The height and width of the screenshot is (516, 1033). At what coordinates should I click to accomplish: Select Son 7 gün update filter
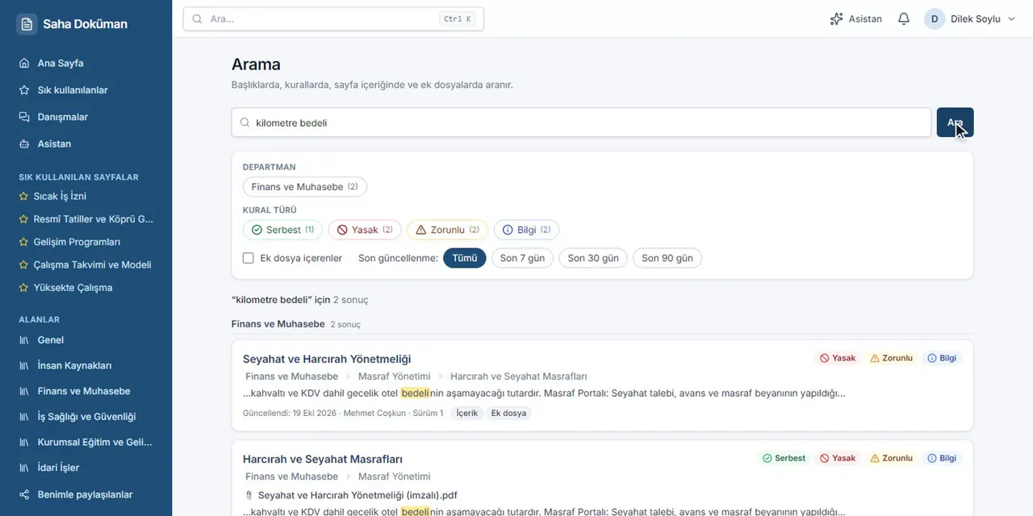click(x=522, y=258)
